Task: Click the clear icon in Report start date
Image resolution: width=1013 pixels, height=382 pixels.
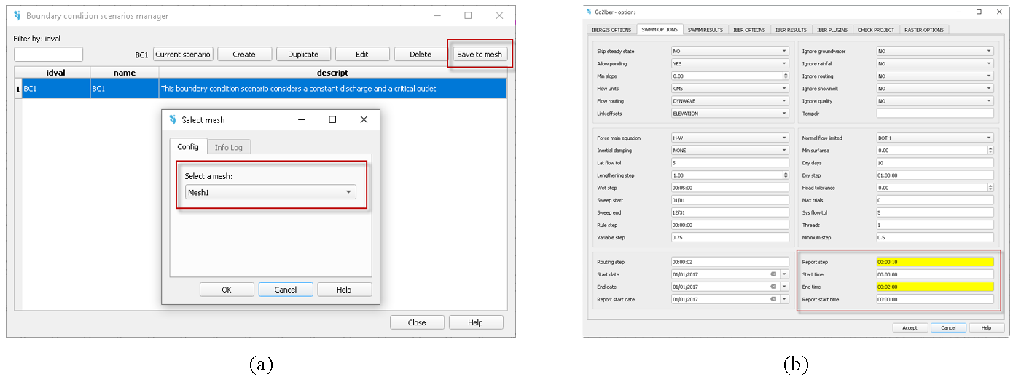Action: click(x=773, y=299)
